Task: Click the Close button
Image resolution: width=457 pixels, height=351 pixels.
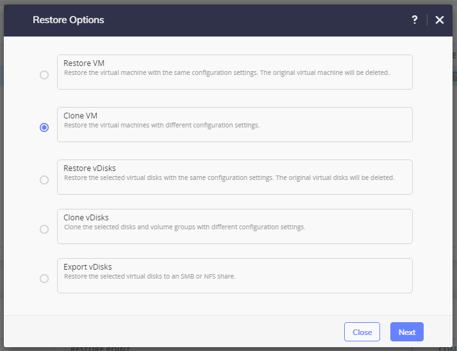Action: click(x=362, y=332)
